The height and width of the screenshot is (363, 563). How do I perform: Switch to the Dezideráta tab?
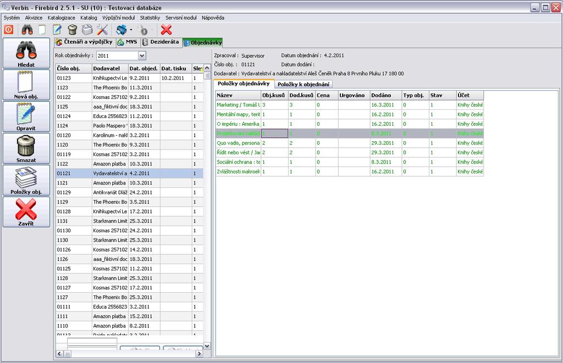click(x=161, y=42)
